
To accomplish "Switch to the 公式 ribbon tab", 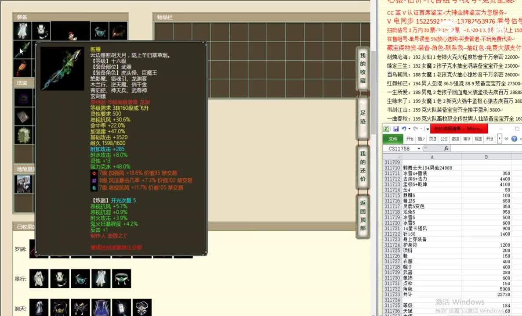I will click(x=444, y=139).
